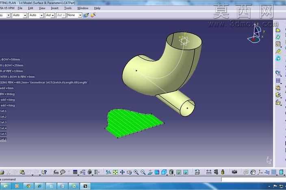Open the Help menu
This screenshot has width=286, height=190.
coord(97,8)
